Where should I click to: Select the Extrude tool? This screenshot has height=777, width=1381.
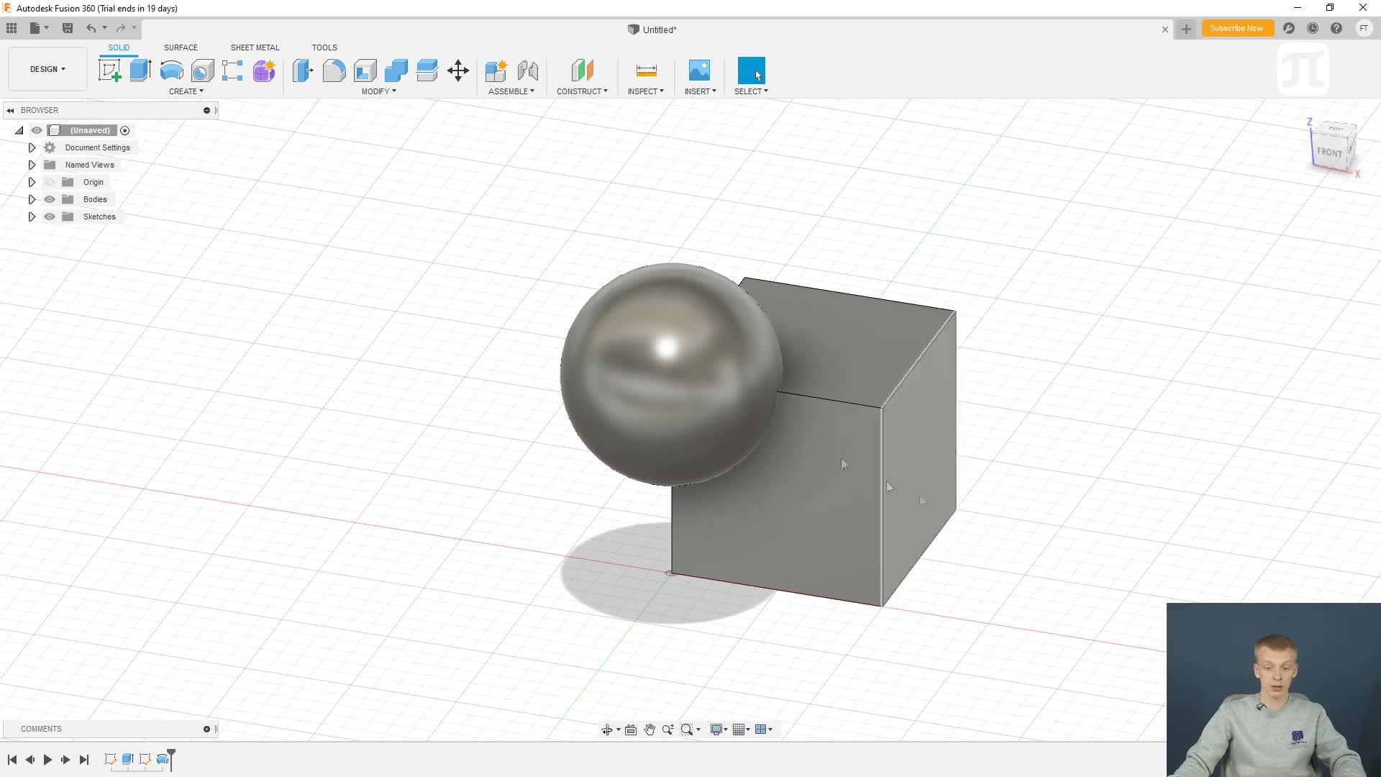coord(140,71)
